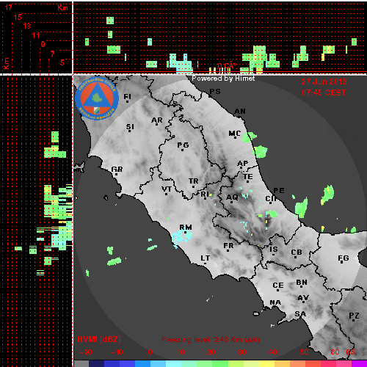Click the TE city label
This screenshot has height=367, width=367.
(248, 177)
